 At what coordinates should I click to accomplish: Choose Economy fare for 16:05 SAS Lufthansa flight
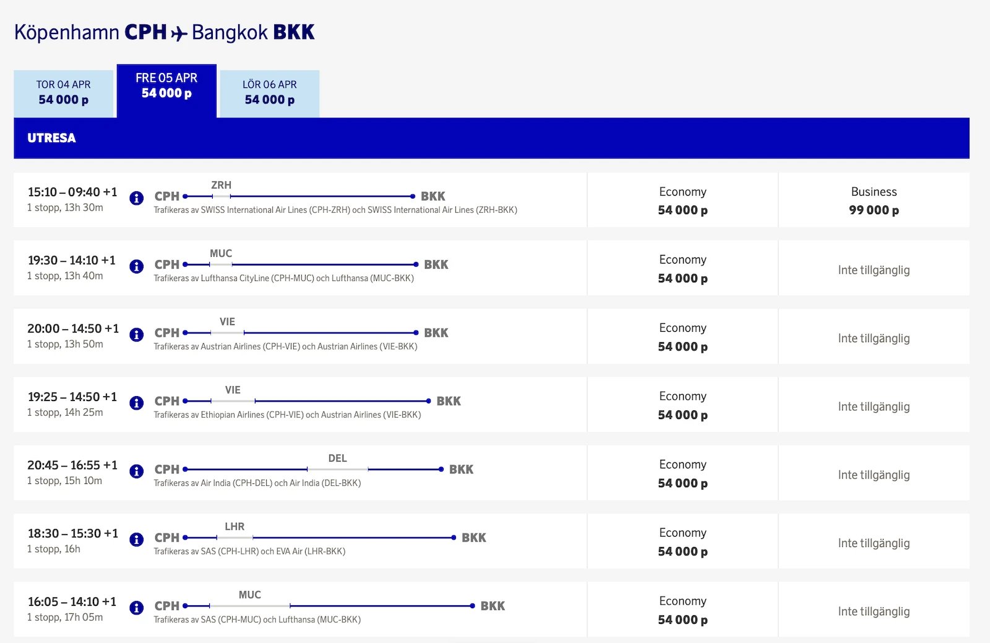682,610
